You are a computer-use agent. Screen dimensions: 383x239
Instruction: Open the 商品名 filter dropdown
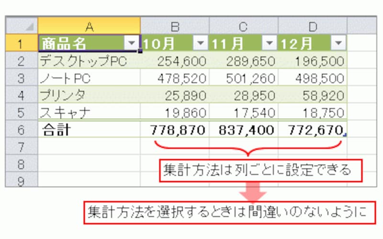[x=131, y=43]
